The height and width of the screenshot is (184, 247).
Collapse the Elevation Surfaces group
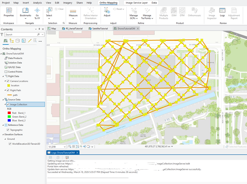[x=3, y=135]
